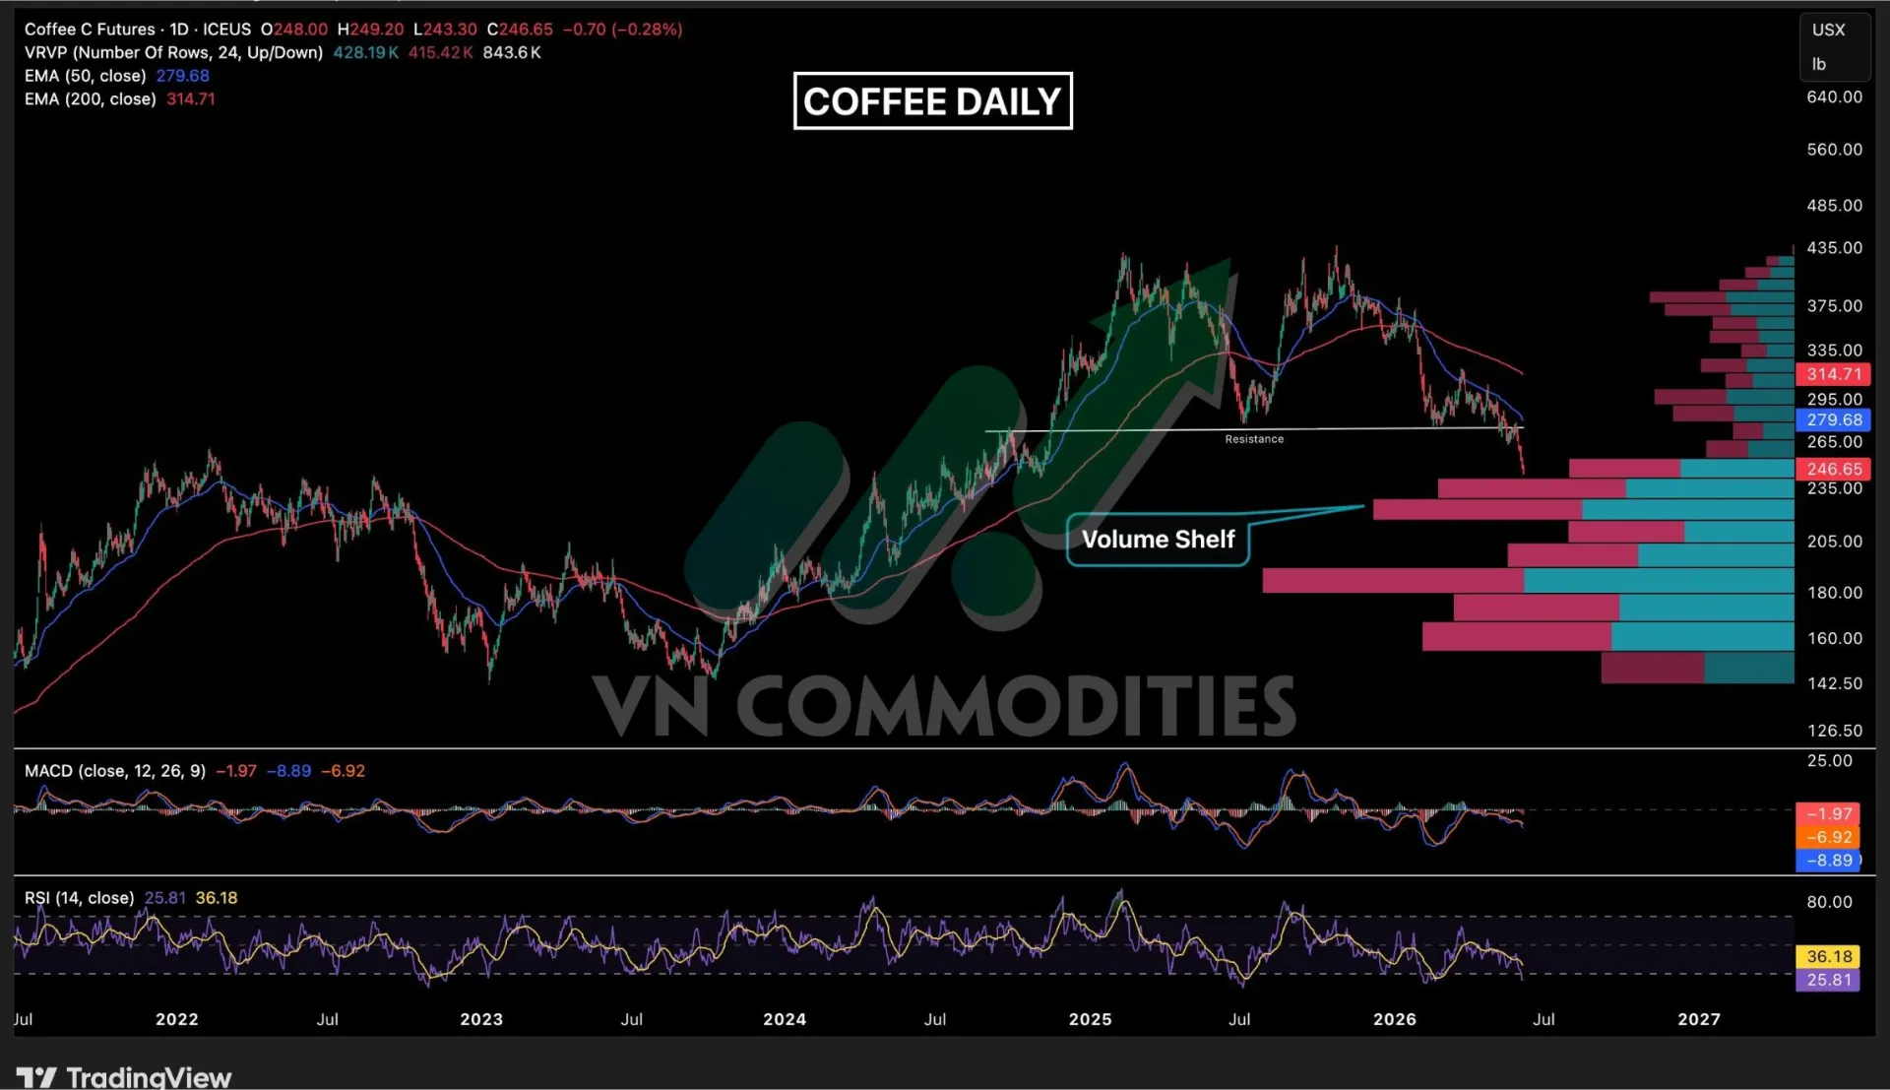The image size is (1890, 1090).
Task: Open the USX currency selector
Action: (x=1828, y=30)
